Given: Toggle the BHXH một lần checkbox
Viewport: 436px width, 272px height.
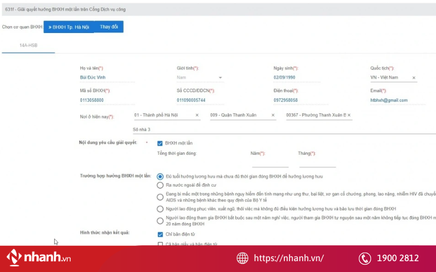Looking at the screenshot, I should (160, 143).
